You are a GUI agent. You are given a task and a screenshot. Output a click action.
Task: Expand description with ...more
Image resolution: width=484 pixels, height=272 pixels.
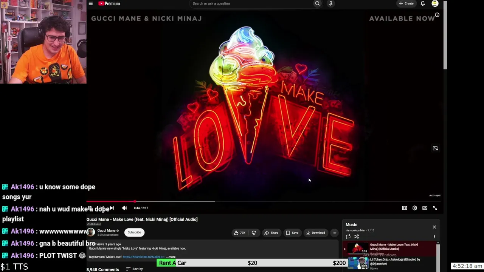click(x=171, y=257)
